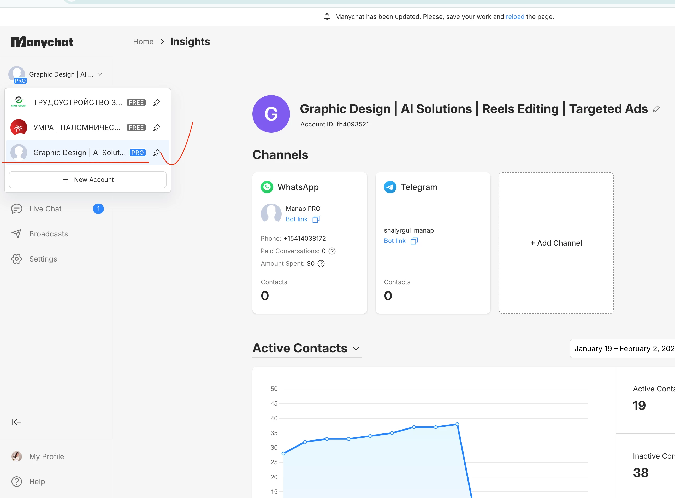This screenshot has height=498, width=675.
Task: Open the Settings gear menu item
Action: (43, 259)
